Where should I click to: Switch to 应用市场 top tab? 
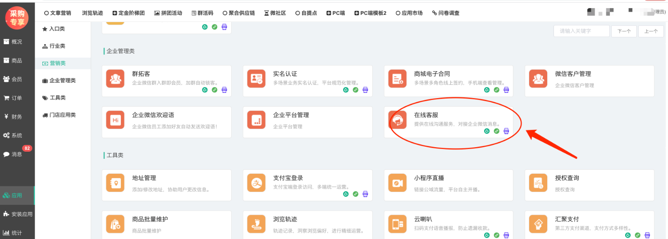[408, 13]
